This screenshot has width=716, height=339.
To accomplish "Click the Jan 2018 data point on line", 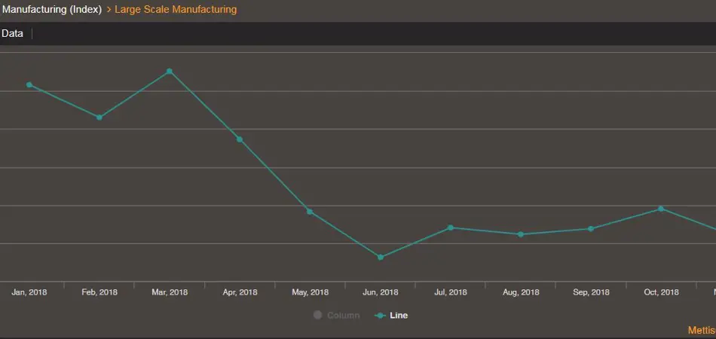I will coord(29,85).
